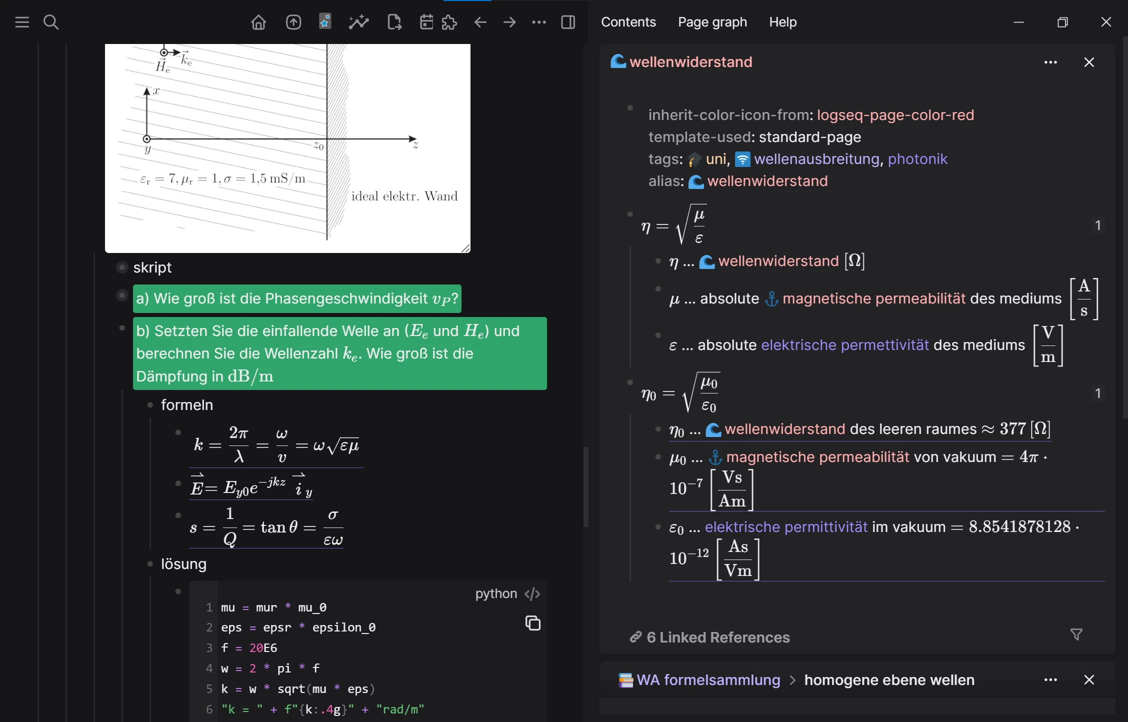The image size is (1128, 722).
Task: Filter the 6 Linked References
Action: (x=1076, y=634)
